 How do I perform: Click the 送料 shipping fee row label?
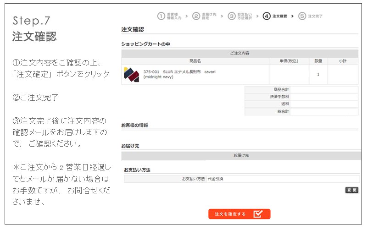[285, 104]
